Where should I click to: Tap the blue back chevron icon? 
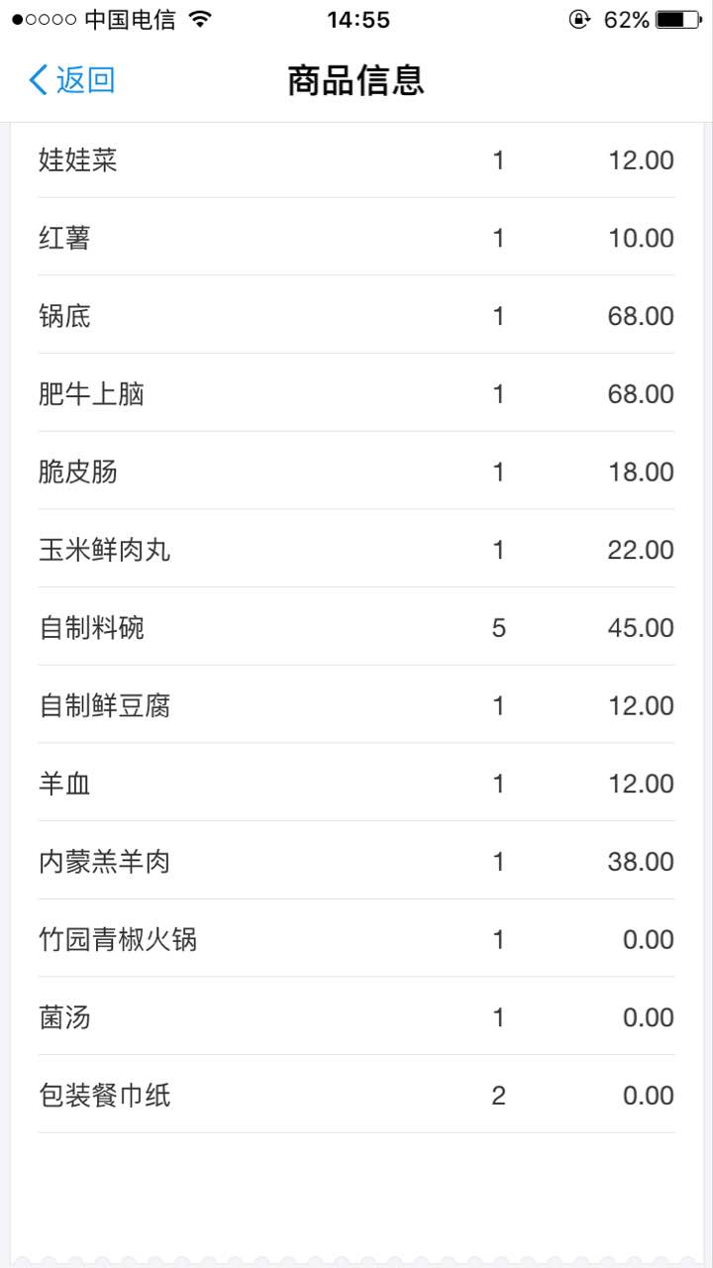[x=38, y=80]
